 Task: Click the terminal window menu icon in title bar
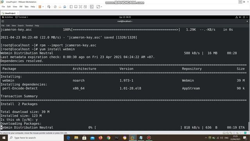pyautogui.click(x=3, y=21)
